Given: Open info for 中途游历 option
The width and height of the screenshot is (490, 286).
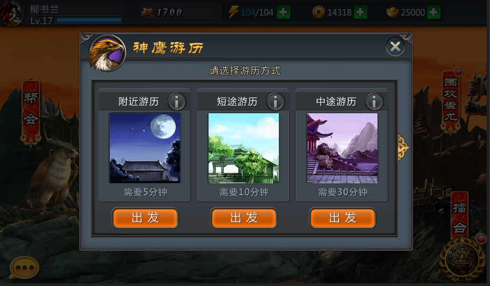Looking at the screenshot, I should (374, 102).
